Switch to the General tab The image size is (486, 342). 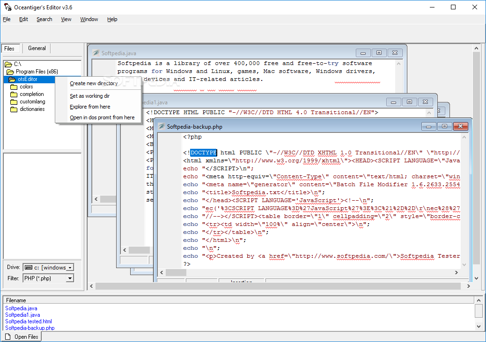tap(37, 48)
